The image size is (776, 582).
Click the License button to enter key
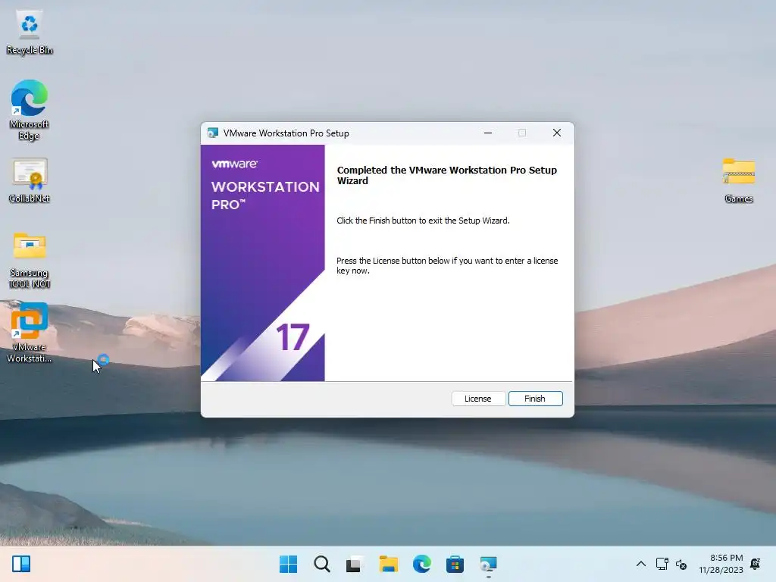pos(478,399)
